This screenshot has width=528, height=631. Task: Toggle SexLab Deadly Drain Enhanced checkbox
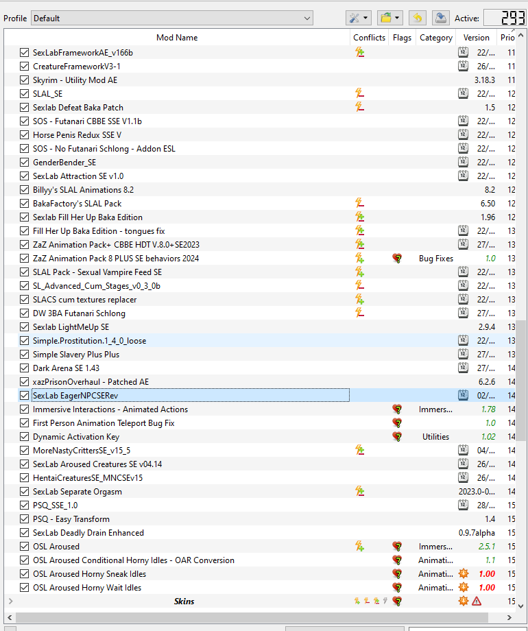pyautogui.click(x=24, y=532)
